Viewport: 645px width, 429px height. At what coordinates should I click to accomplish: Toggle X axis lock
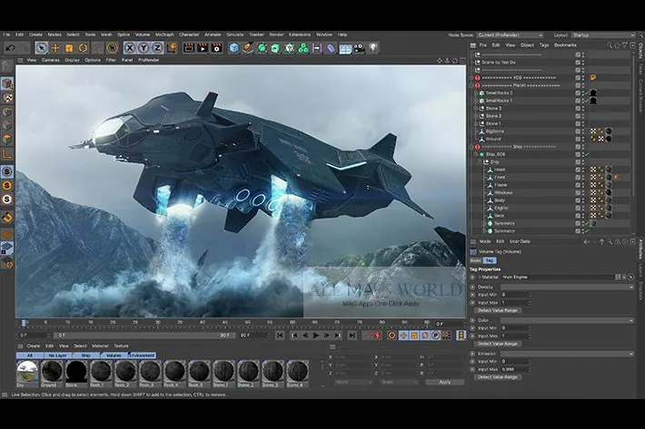coord(130,48)
